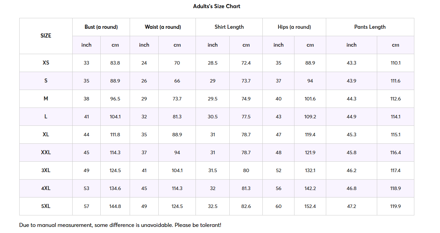Select the XXL size row label

pyautogui.click(x=46, y=153)
